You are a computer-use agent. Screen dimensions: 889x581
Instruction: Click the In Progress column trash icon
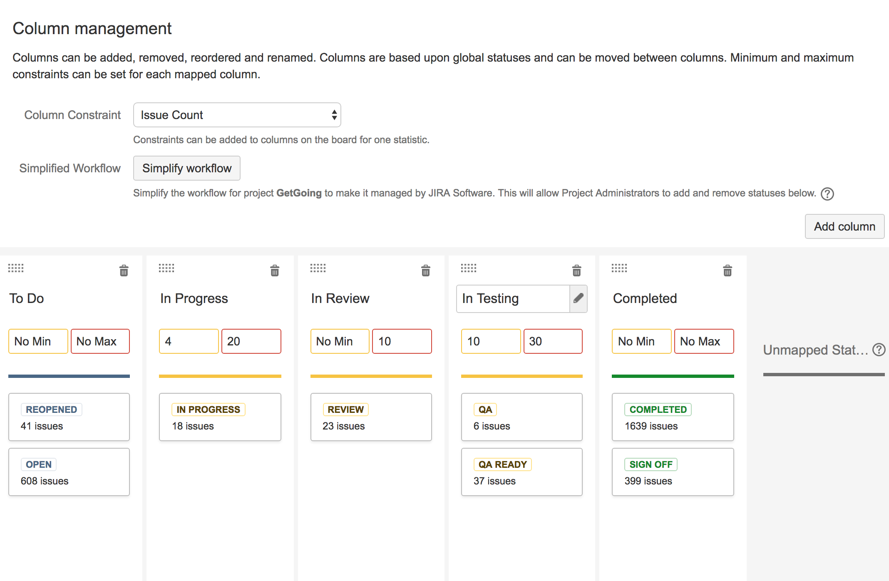(x=275, y=271)
